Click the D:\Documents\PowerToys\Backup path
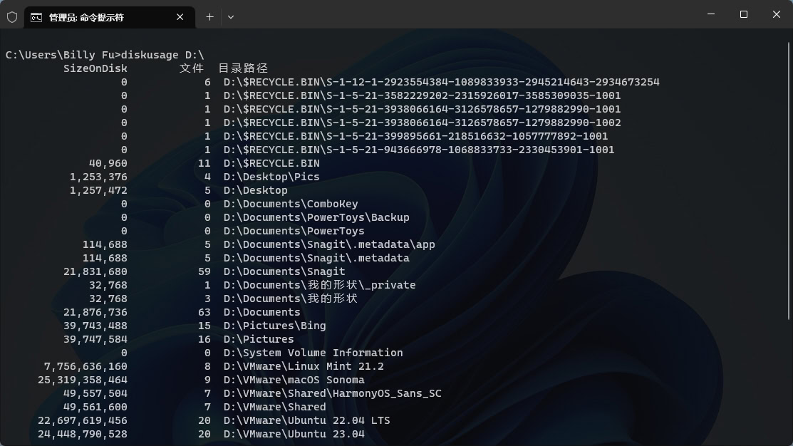Viewport: 793px width, 446px height. [x=316, y=217]
